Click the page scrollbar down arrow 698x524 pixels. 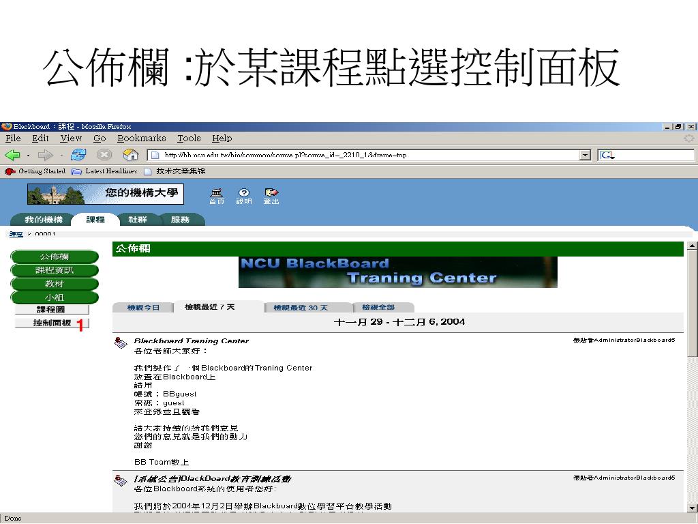pyautogui.click(x=693, y=508)
